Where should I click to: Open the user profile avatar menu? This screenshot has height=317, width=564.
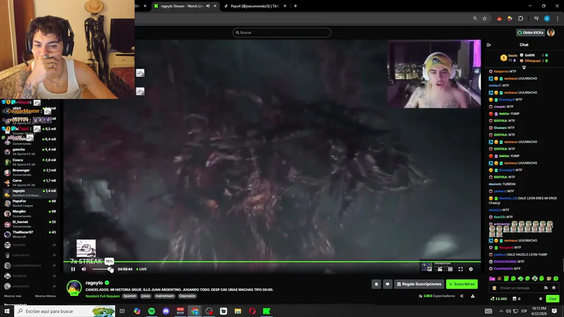click(551, 33)
